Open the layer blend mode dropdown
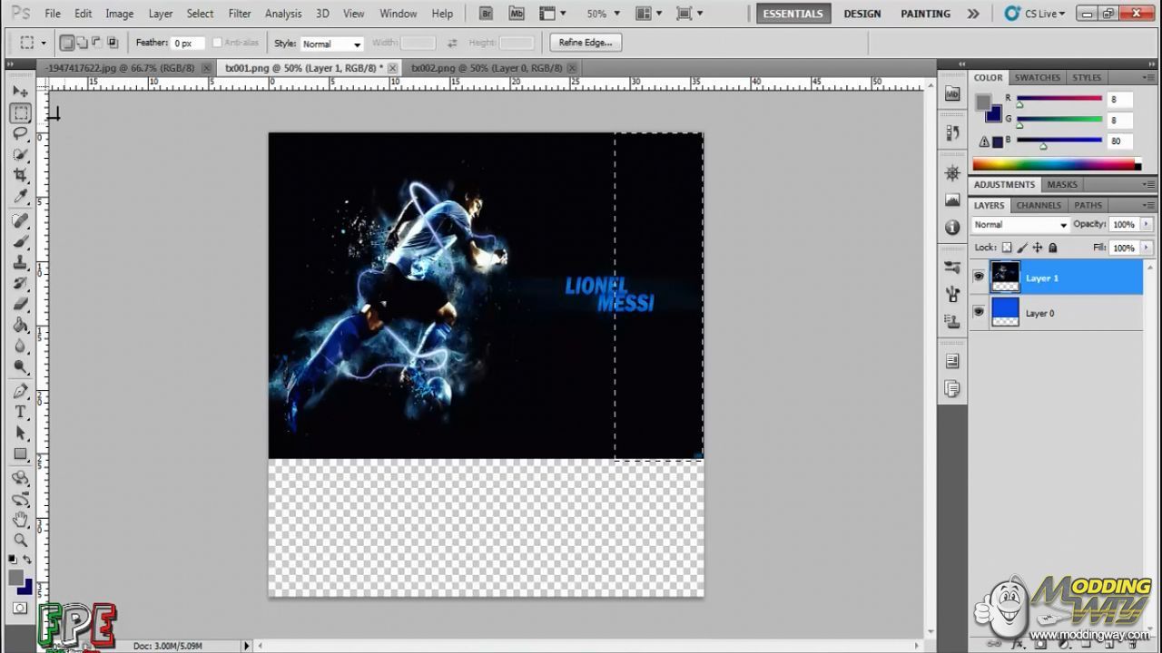The height and width of the screenshot is (653, 1162). [x=1020, y=225]
